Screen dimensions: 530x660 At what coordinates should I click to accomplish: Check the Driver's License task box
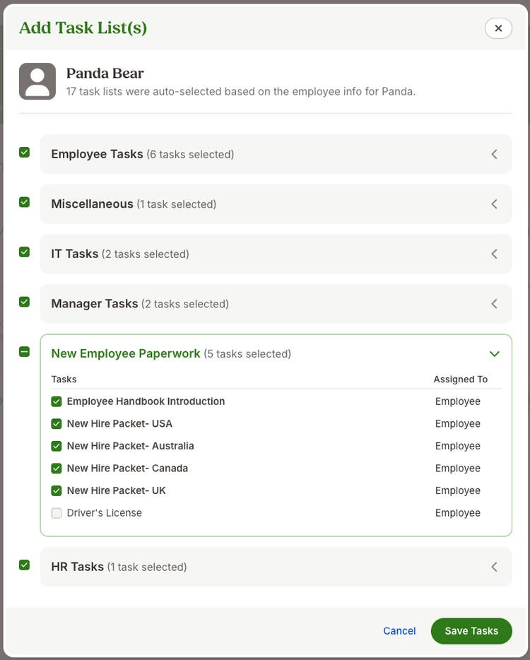[57, 513]
